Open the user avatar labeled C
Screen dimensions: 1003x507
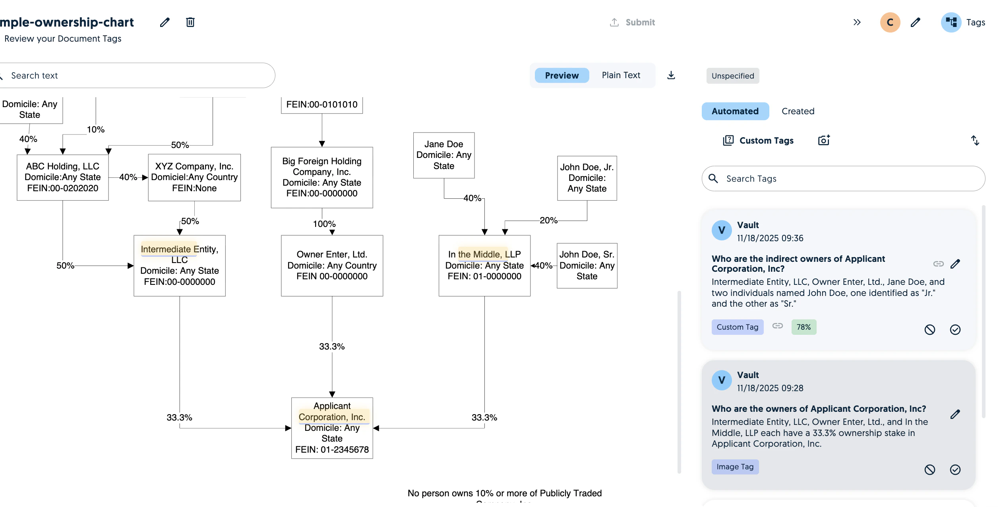tap(890, 22)
